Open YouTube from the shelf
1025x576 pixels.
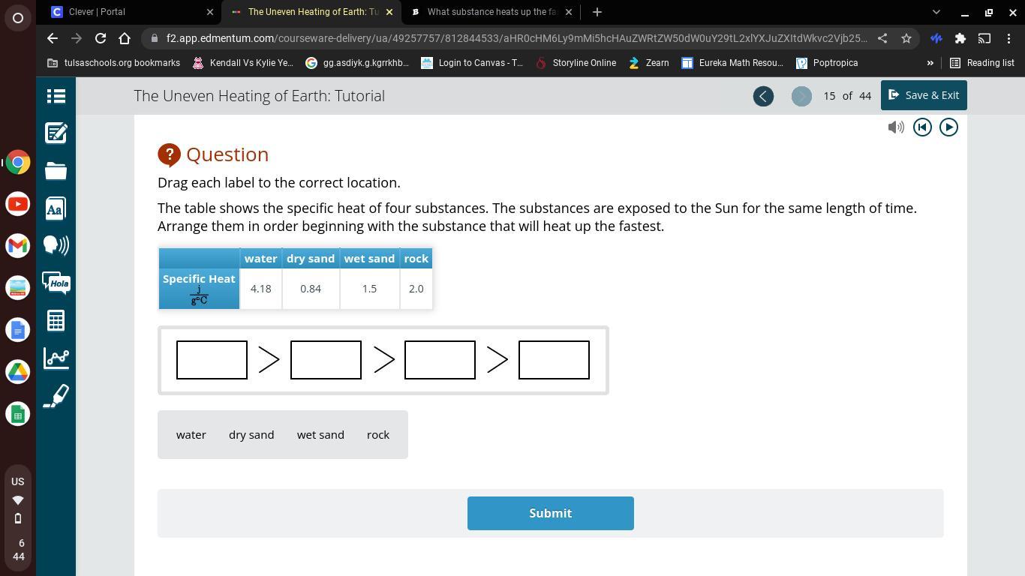18,204
